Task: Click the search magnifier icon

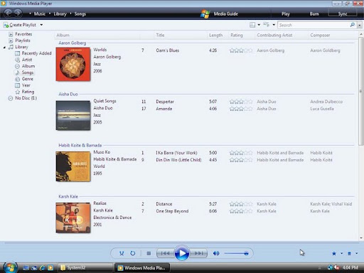Action: point(353,25)
